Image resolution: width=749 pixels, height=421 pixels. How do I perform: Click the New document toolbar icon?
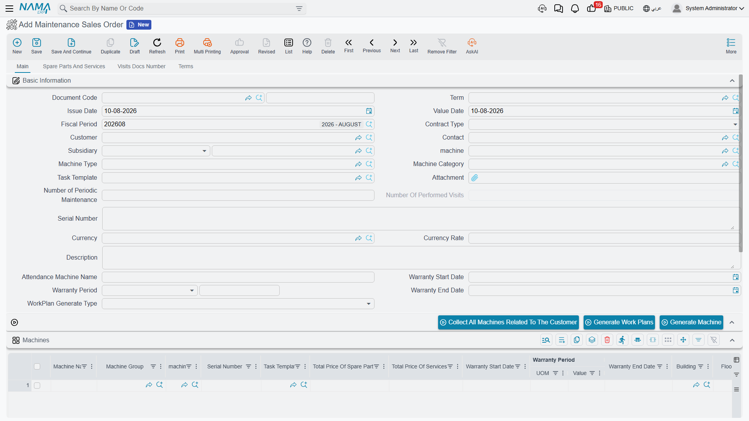pos(17,46)
